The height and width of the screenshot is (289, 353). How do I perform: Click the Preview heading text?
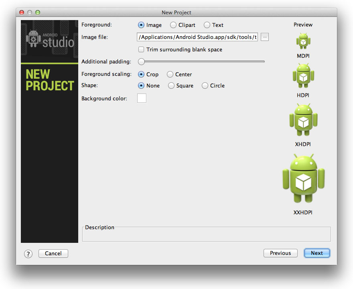point(303,24)
